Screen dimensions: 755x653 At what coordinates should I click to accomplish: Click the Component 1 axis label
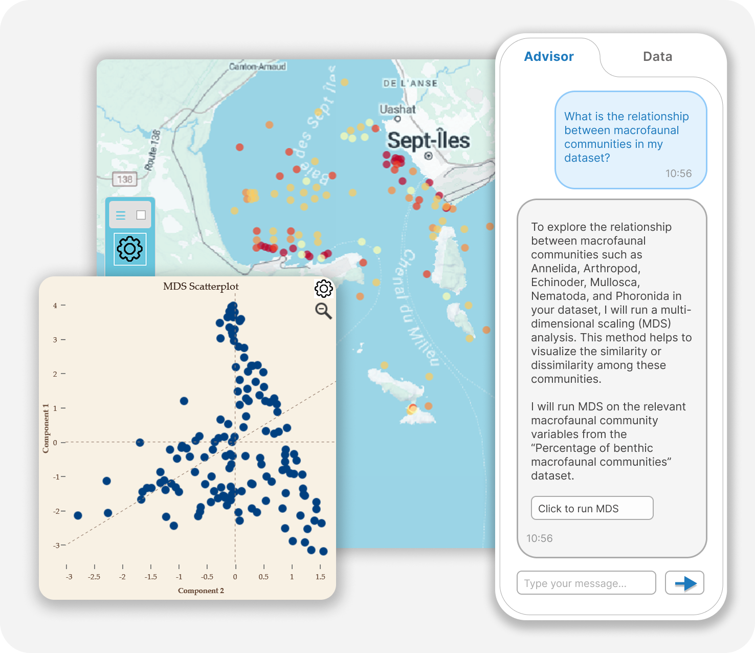pyautogui.click(x=46, y=428)
